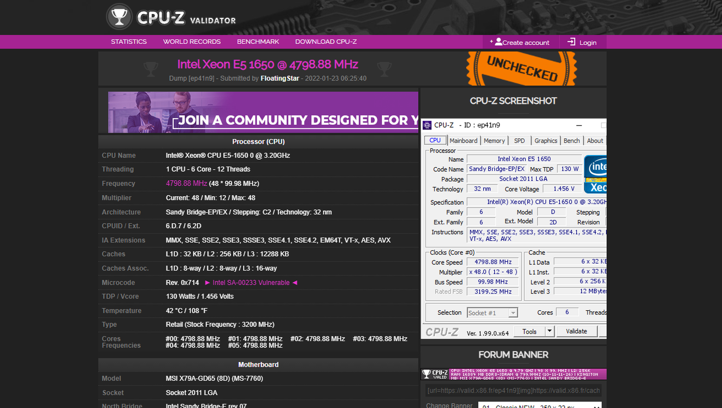Click the CPU-Z window chip icon
Image resolution: width=722 pixels, height=408 pixels.
click(x=427, y=125)
